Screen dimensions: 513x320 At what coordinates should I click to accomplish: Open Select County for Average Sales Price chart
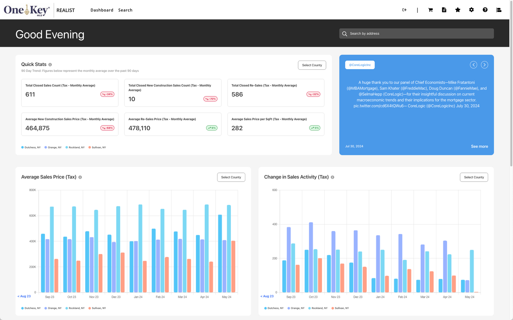click(x=231, y=177)
